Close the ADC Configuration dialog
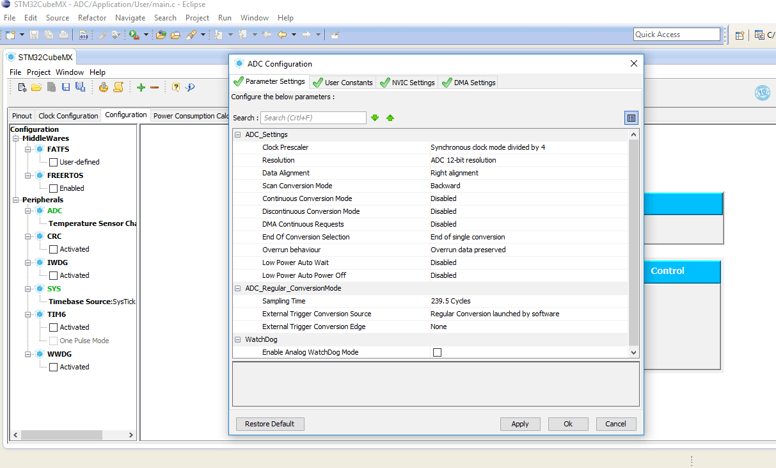This screenshot has width=776, height=468. pyautogui.click(x=634, y=63)
